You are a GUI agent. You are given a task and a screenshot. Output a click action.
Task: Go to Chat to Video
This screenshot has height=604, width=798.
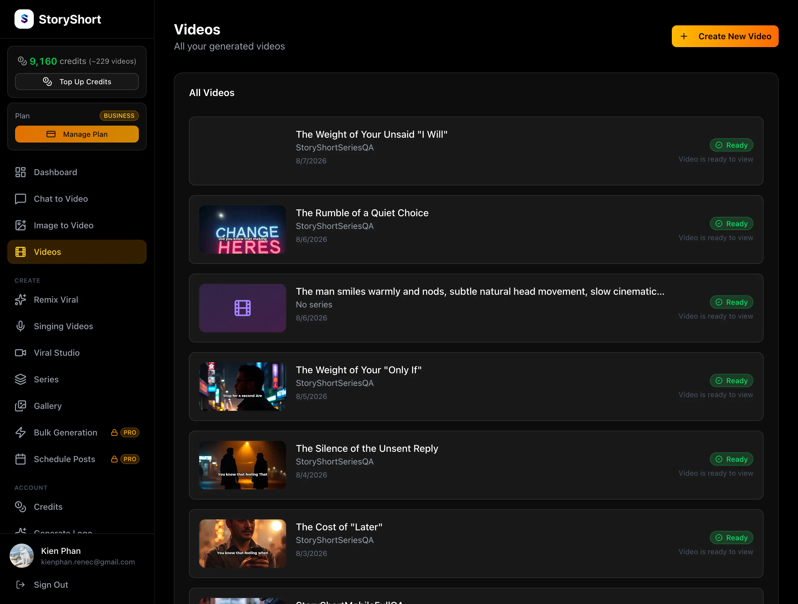pos(77,199)
